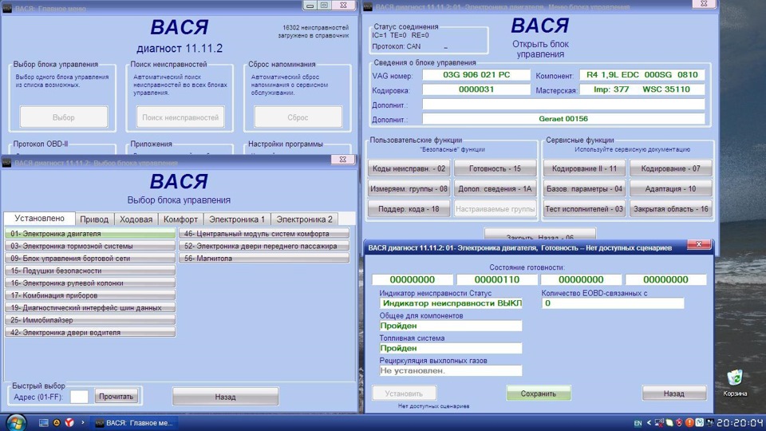Open Измеряем. группы - 08

[409, 188]
